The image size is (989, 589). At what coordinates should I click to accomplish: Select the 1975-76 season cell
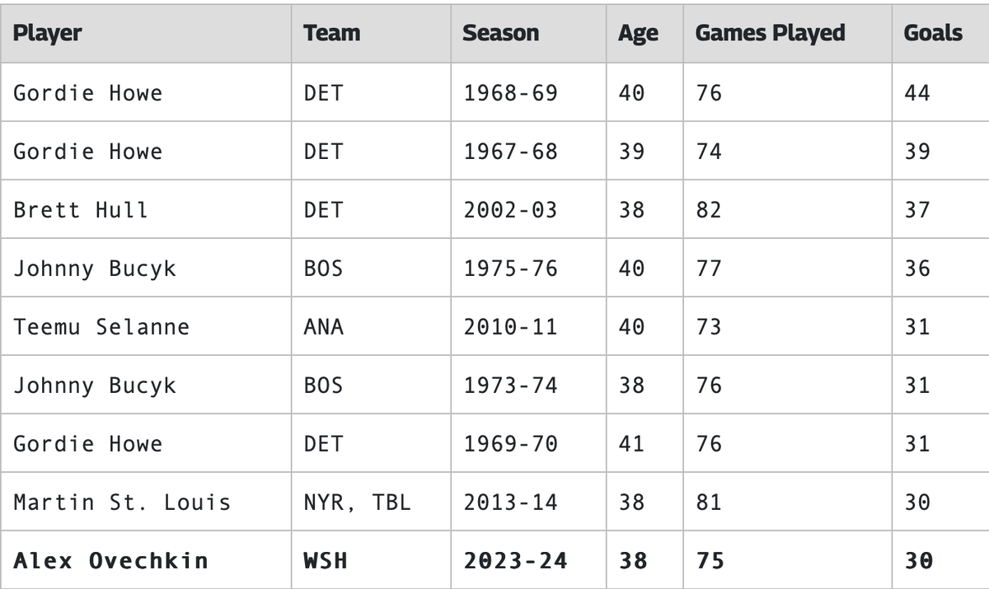click(x=510, y=269)
